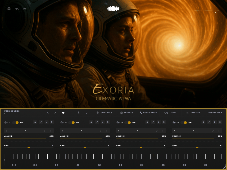This screenshot has height=170, width=227.
Task: Select previous sound for layer 3
Action: tap(119, 131)
